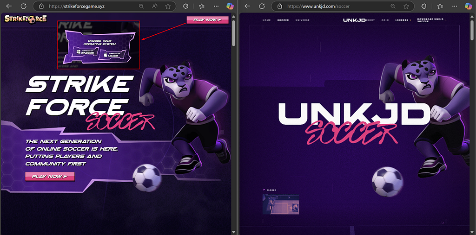476x235 pixels.
Task: Click the STRIKE FORCE headline text
Action: tap(79, 95)
